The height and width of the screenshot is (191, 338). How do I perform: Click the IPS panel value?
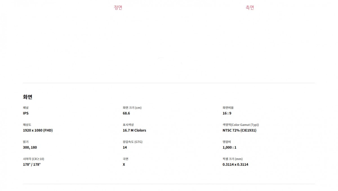pos(26,113)
